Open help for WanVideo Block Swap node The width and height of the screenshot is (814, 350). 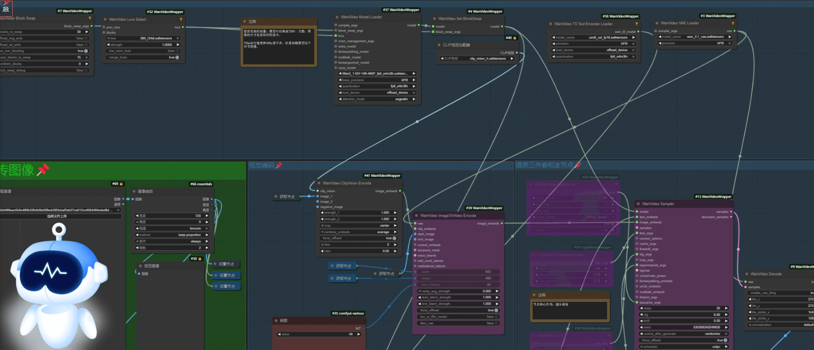pyautogui.click(x=90, y=18)
